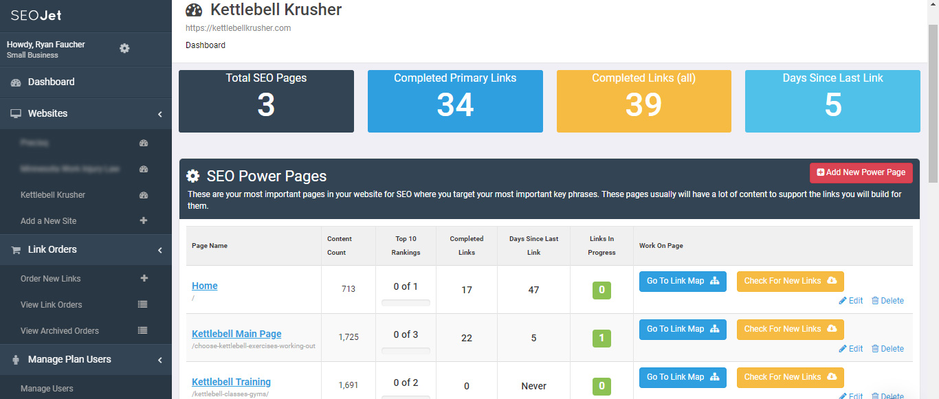Click the Top 10 Rankings column header

[406, 246]
